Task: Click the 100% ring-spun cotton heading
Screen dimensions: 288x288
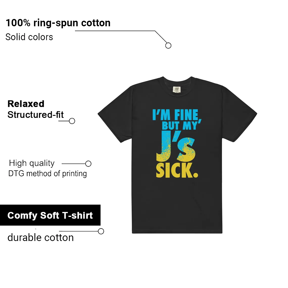Action: 58,23
